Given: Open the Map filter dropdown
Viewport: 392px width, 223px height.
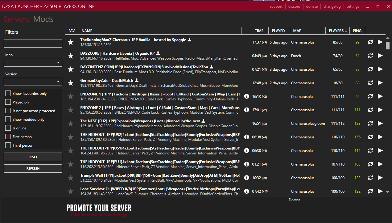Looking at the screenshot, I should point(33,63).
